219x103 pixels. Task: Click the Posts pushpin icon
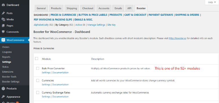(3, 13)
